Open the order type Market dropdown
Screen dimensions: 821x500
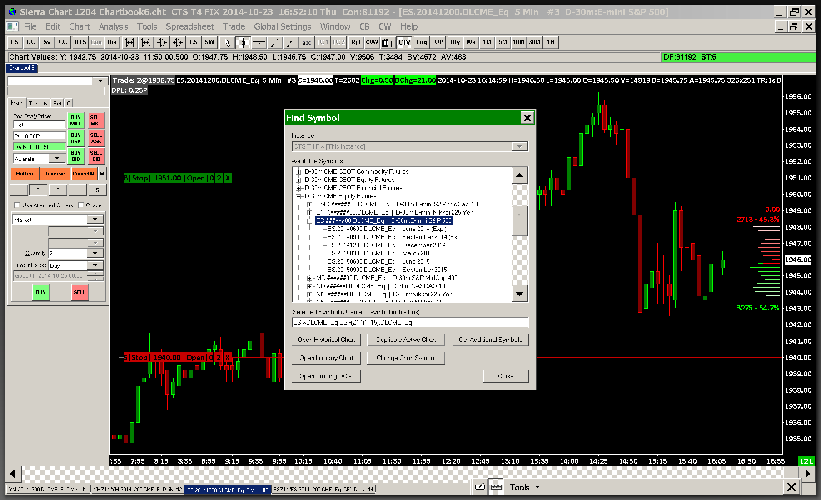pyautogui.click(x=95, y=220)
